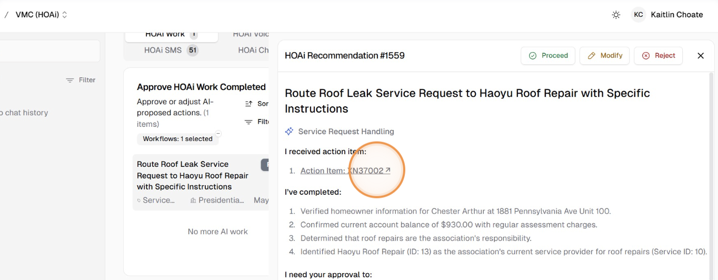Click Modify to edit the recommendation

click(x=604, y=56)
